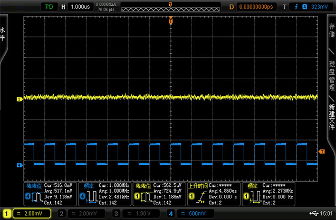Viewport: 336px width, 220px height.
Task: Click the H horizontal scale label
Action: pos(63,7)
